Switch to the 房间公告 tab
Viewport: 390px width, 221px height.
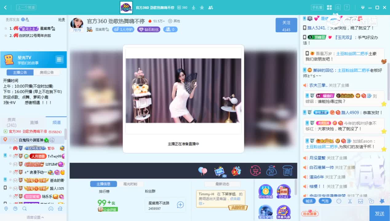47,72
